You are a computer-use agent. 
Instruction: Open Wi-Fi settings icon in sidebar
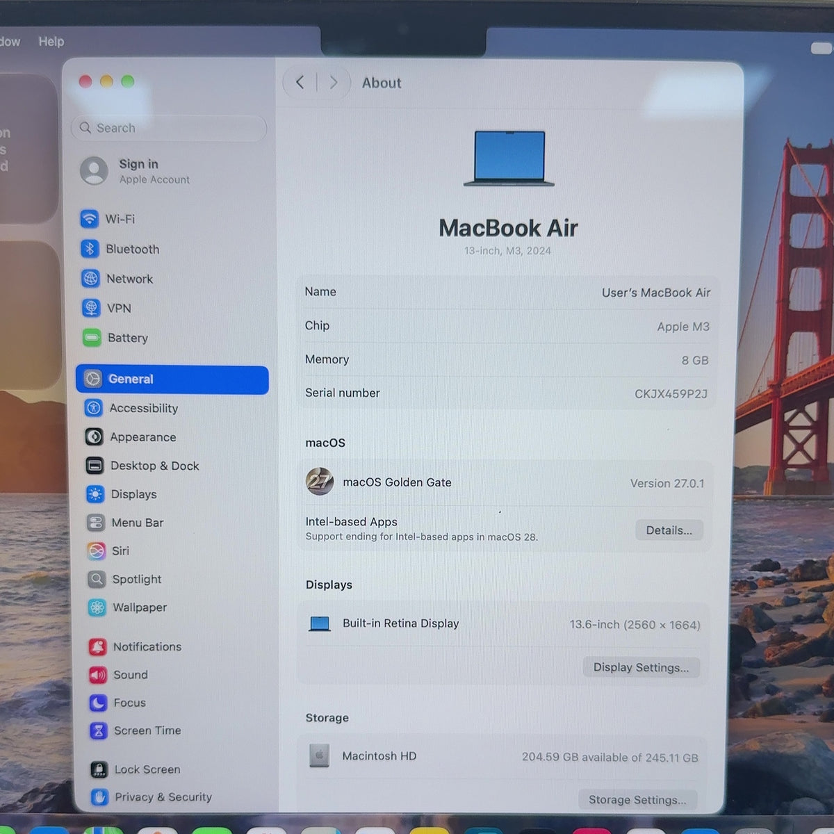pos(90,219)
